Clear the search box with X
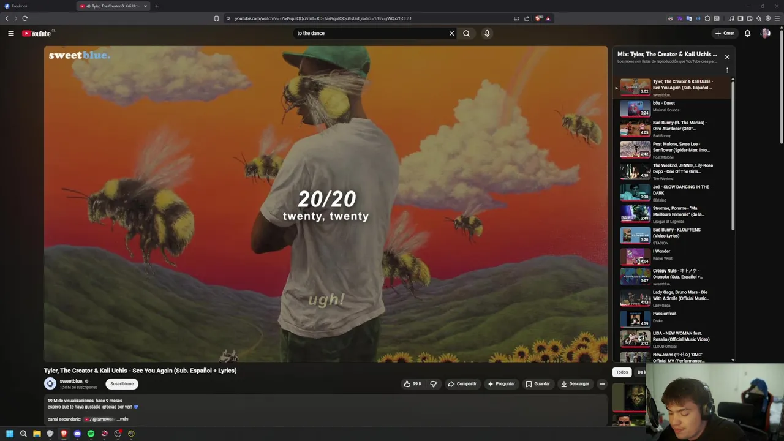The height and width of the screenshot is (441, 784). coord(452,33)
